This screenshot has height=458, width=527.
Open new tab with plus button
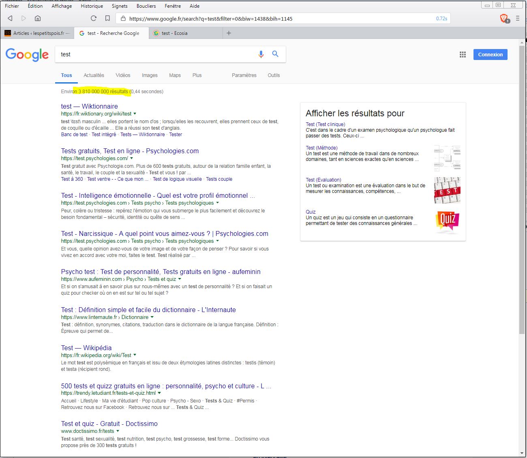point(229,33)
